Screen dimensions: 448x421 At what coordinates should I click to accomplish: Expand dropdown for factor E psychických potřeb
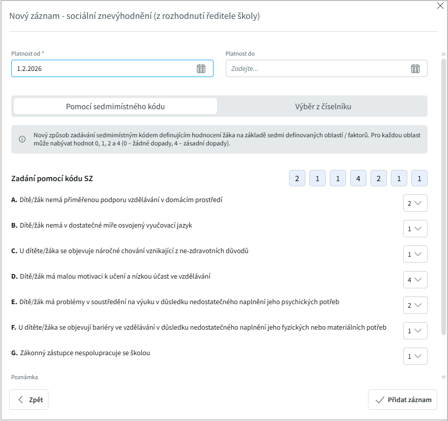(x=415, y=305)
